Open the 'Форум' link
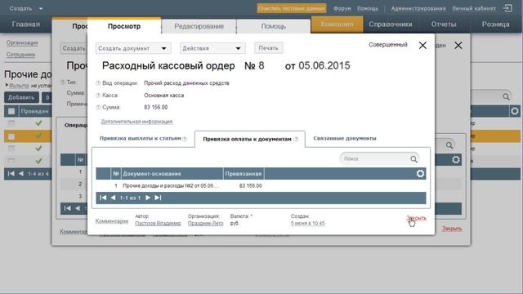Viewport: 523px width, 294px height. (342, 8)
